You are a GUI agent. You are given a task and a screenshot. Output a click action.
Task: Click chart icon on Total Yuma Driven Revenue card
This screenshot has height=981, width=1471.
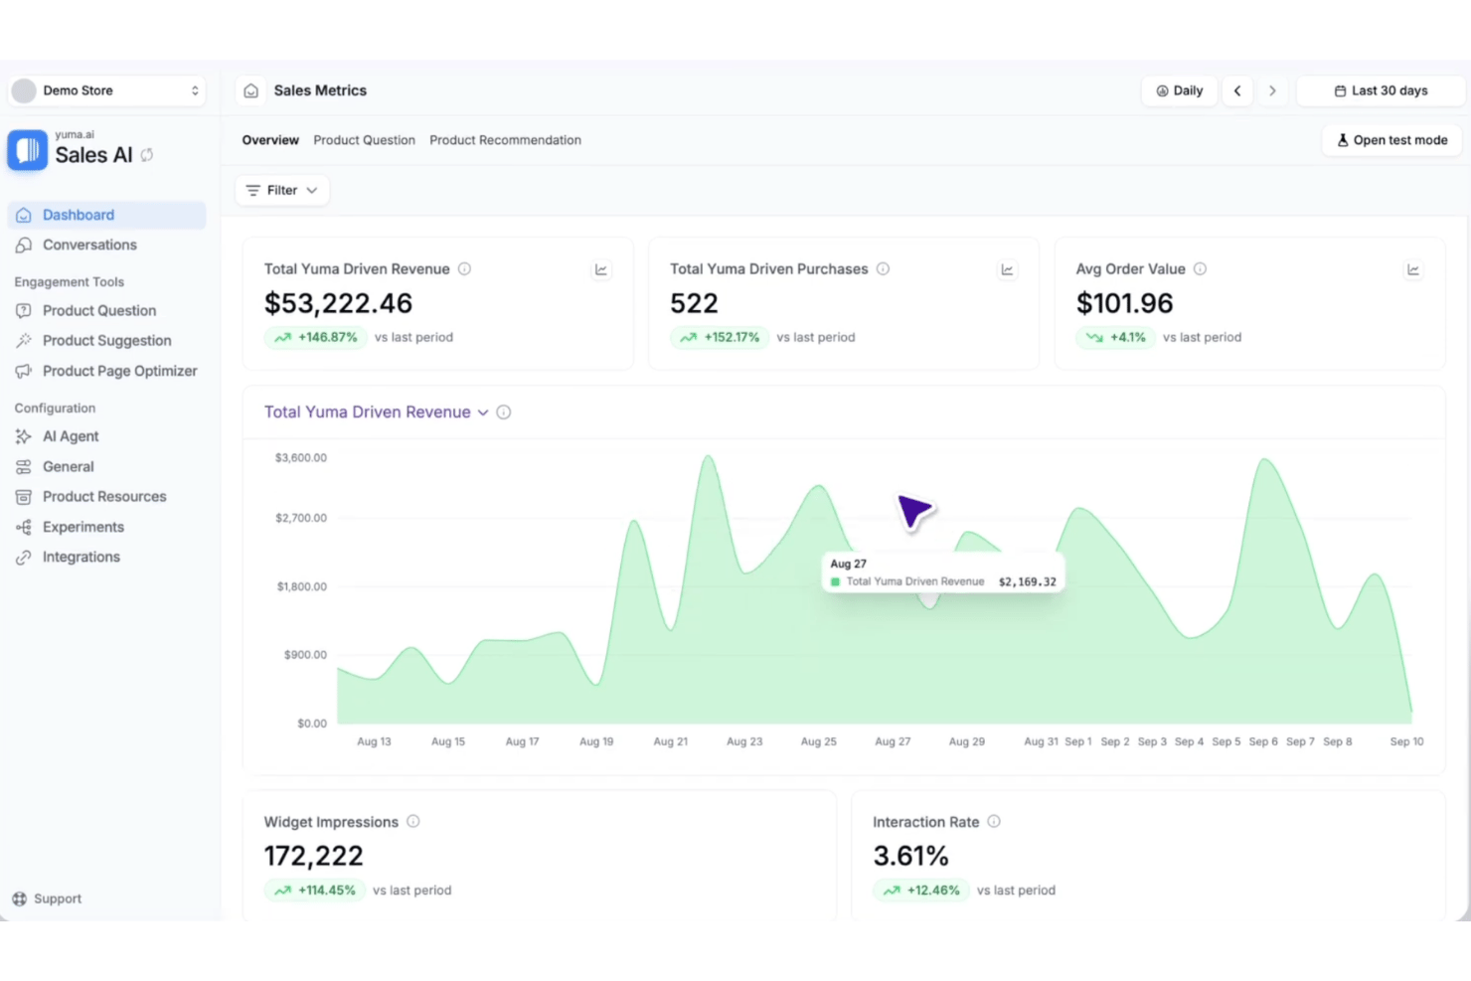coord(601,269)
